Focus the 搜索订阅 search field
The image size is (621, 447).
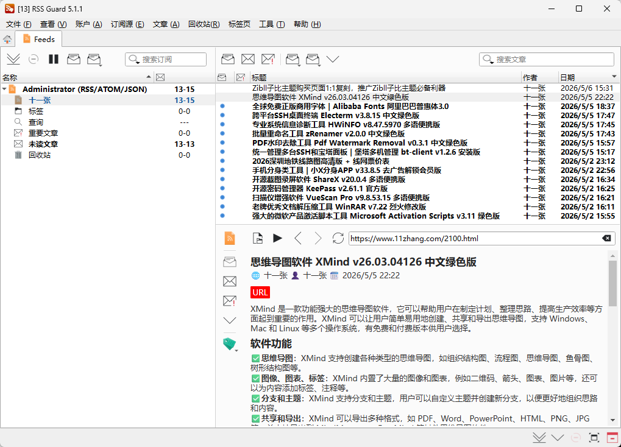click(166, 60)
